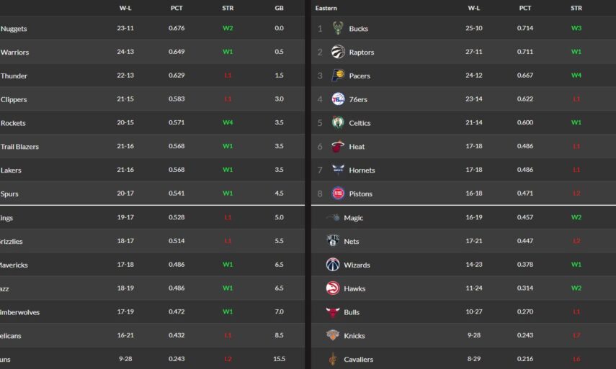Sort Western table by GB column
Viewport: 616px width, 369px height.
(279, 8)
